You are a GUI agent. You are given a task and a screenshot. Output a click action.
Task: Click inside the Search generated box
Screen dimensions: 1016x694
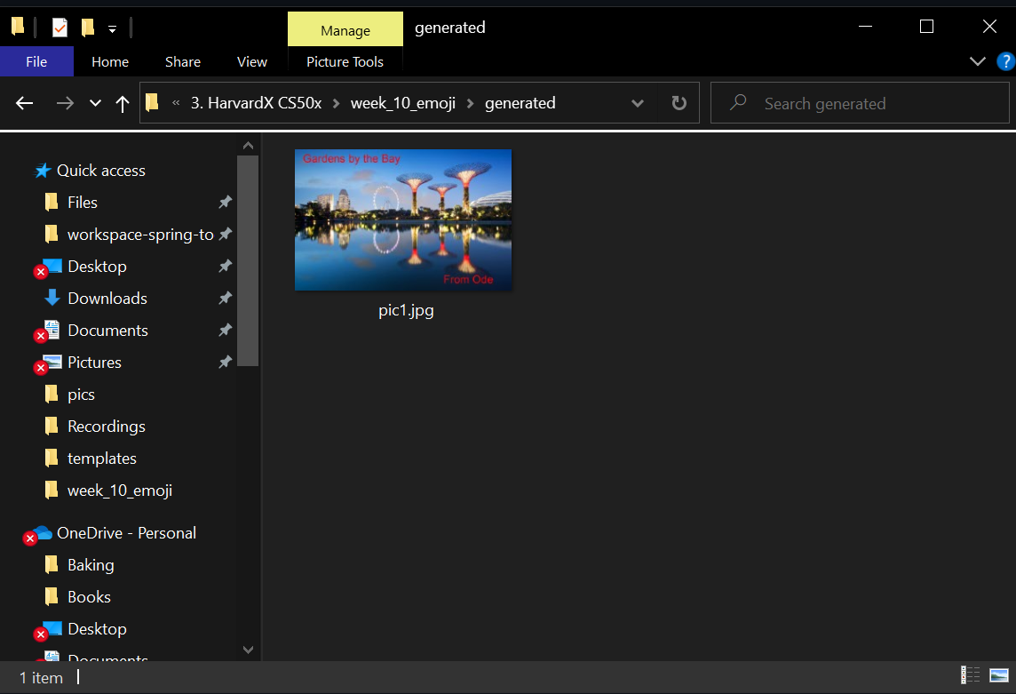(x=859, y=103)
